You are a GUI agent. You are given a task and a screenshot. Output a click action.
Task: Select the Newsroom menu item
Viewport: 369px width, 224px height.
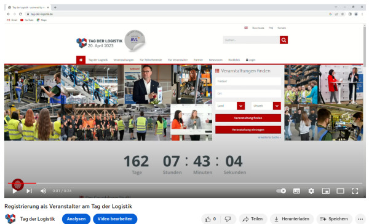(x=216, y=60)
